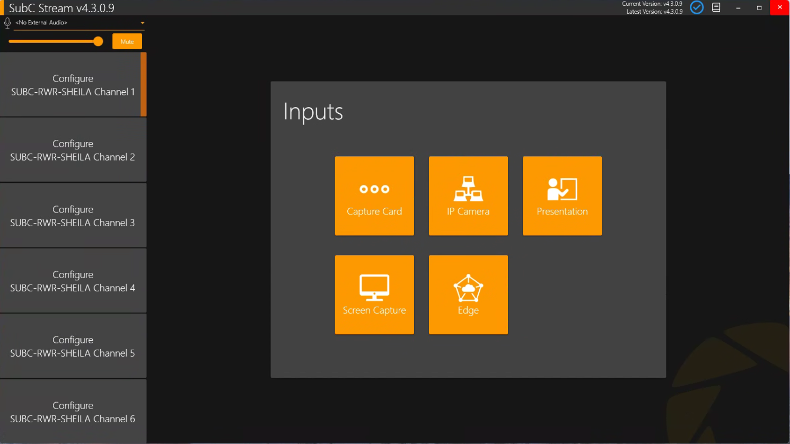
Task: Open the Presentation input option
Action: [x=562, y=196]
